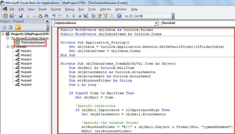Open the Tools menu
Image resolution: width=235 pixels, height=134 pixels.
[92, 9]
